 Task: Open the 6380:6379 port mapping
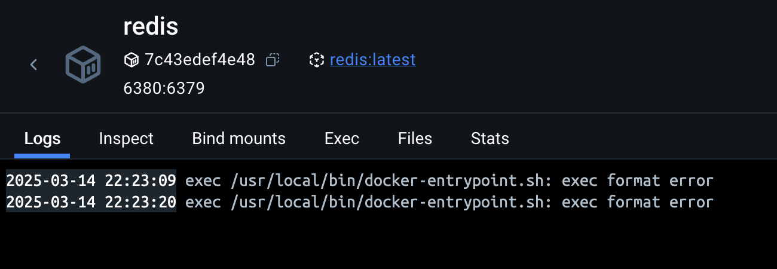tap(164, 88)
